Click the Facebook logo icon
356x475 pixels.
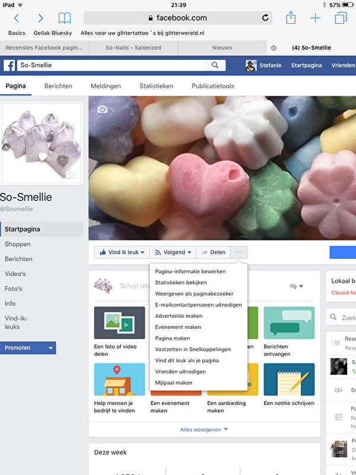click(9, 65)
